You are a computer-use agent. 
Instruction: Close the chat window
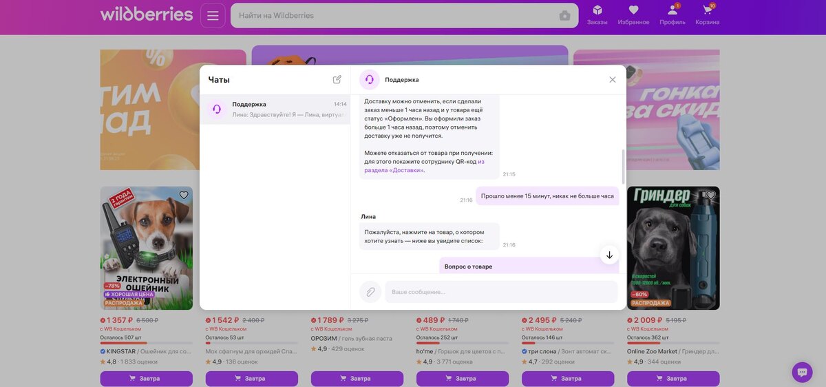point(613,80)
